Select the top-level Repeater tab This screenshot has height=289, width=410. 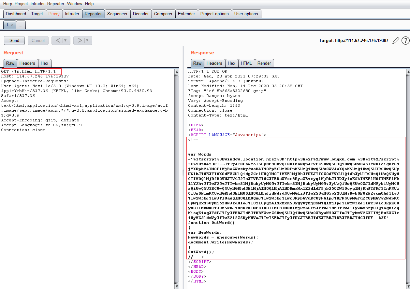93,14
